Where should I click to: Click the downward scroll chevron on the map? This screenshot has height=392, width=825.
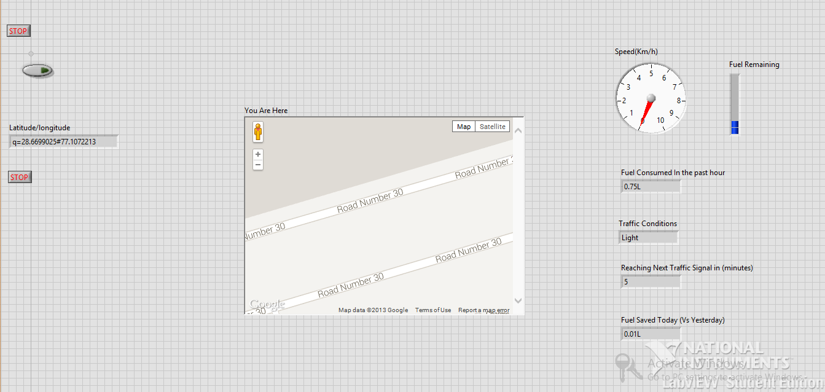point(518,301)
